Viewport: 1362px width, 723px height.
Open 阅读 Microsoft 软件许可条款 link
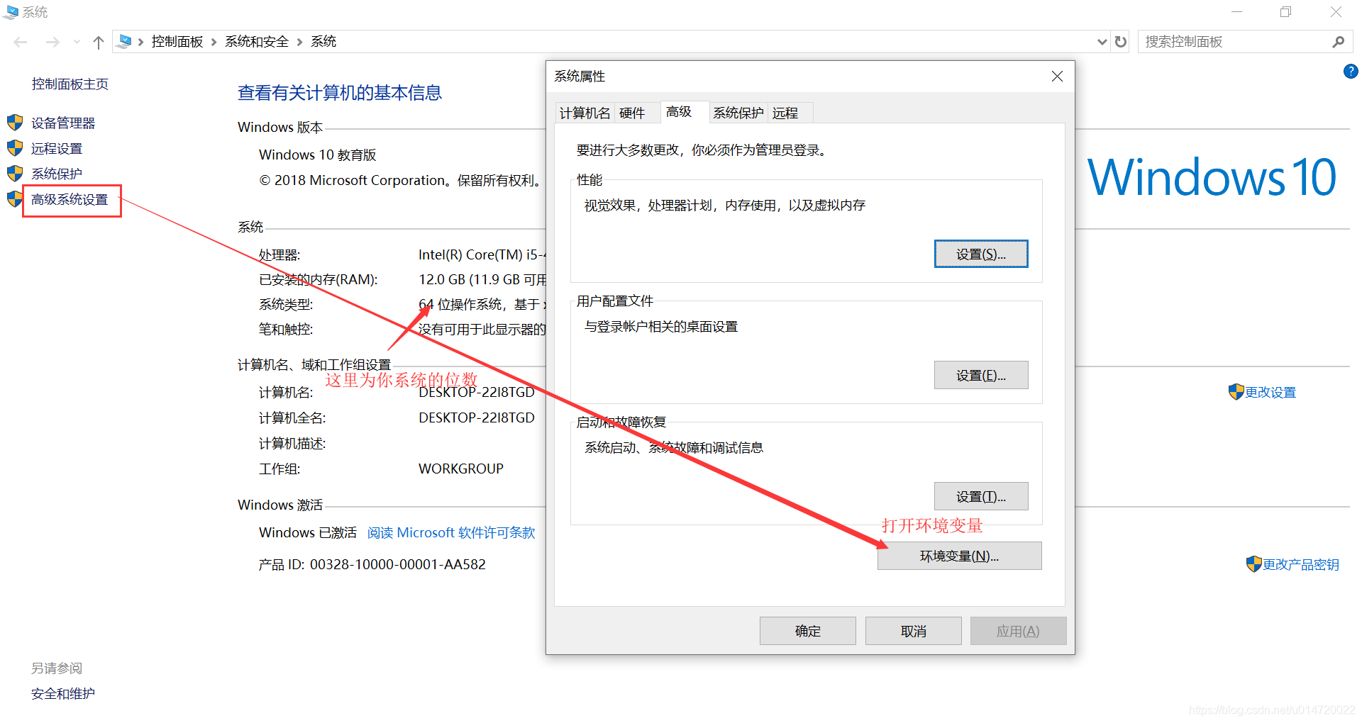click(x=451, y=532)
